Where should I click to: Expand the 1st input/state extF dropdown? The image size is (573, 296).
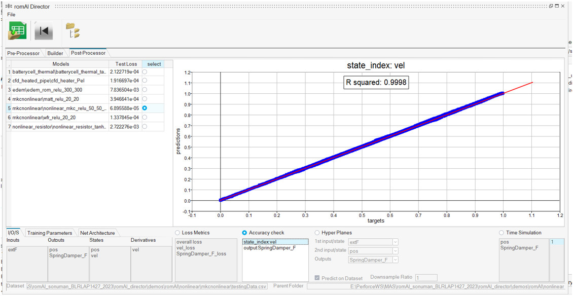pyautogui.click(x=373, y=242)
